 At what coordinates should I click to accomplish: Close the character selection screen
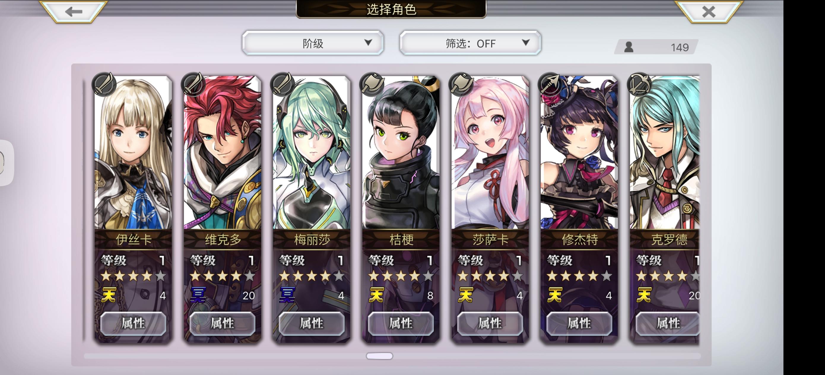click(708, 12)
